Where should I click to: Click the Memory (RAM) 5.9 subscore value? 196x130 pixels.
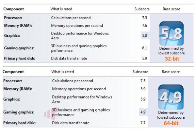143,89
